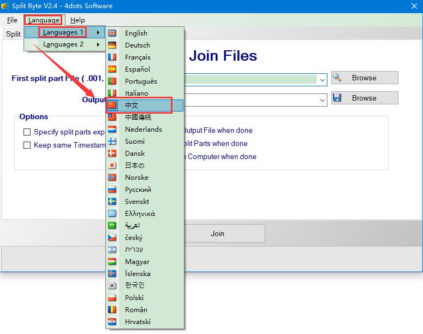Open the output file dropdown arrow
Image resolution: width=423 pixels, height=334 pixels.
point(323,100)
